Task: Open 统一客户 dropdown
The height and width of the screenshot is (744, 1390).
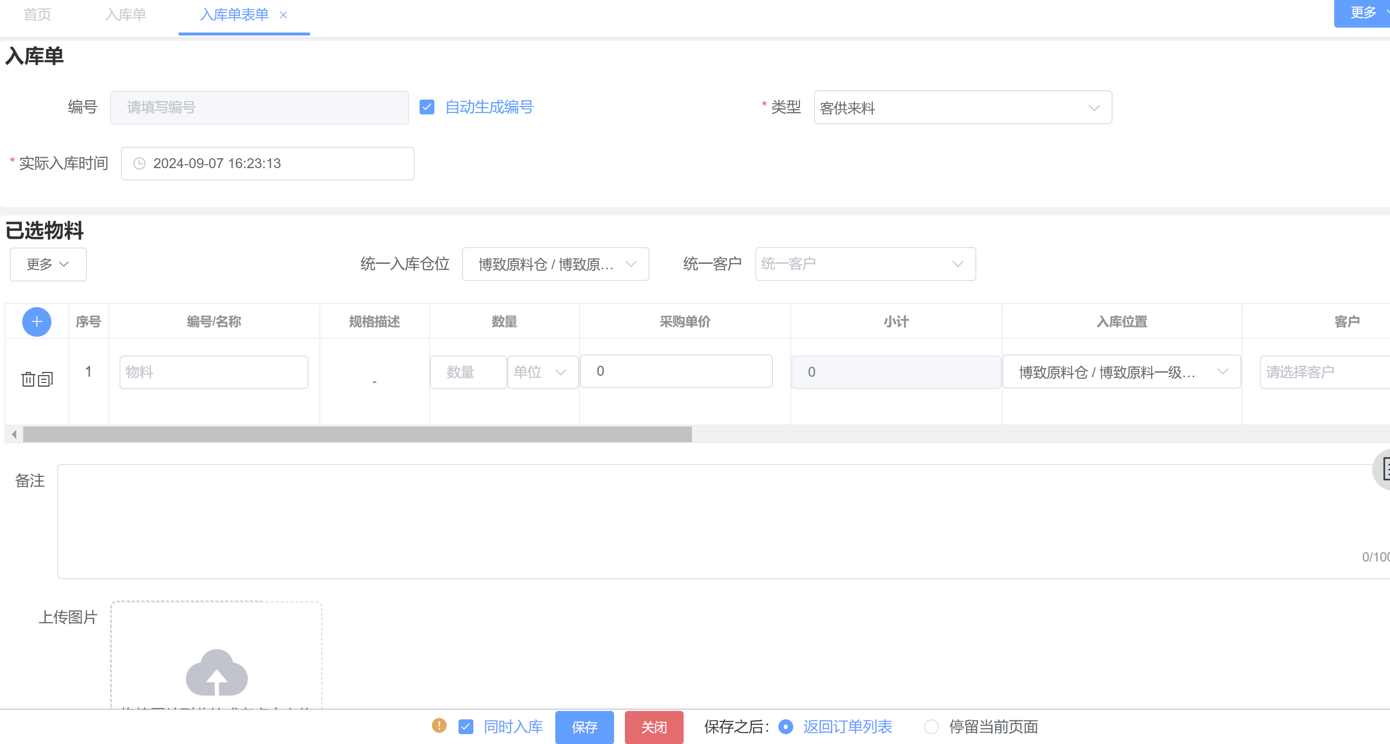Action: [865, 264]
